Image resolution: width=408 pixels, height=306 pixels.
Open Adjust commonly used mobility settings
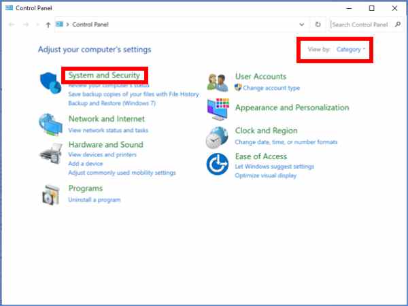point(122,173)
